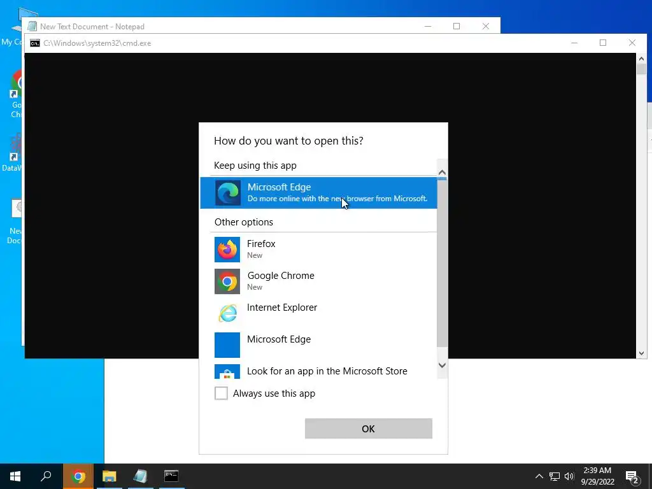Click the app list scroll up arrow
Viewport: 652px width, 489px height.
[442, 172]
